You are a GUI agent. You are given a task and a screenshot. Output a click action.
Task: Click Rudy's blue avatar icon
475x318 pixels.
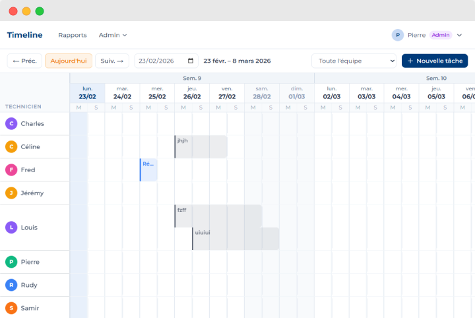point(11,285)
